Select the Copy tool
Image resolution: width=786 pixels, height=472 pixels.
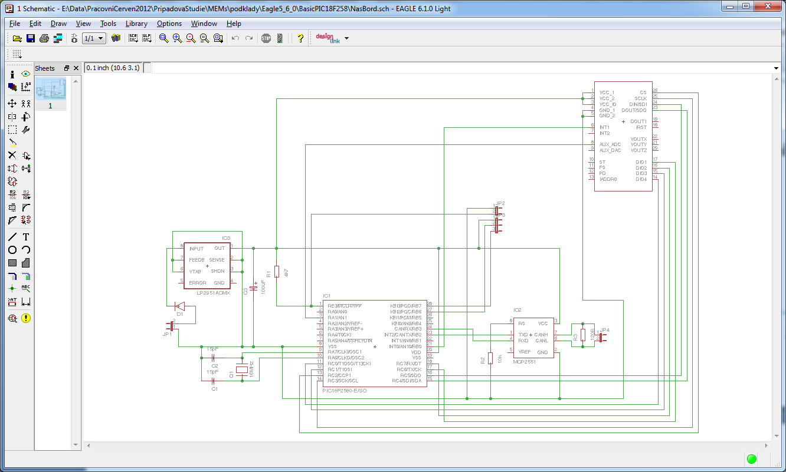coord(26,103)
